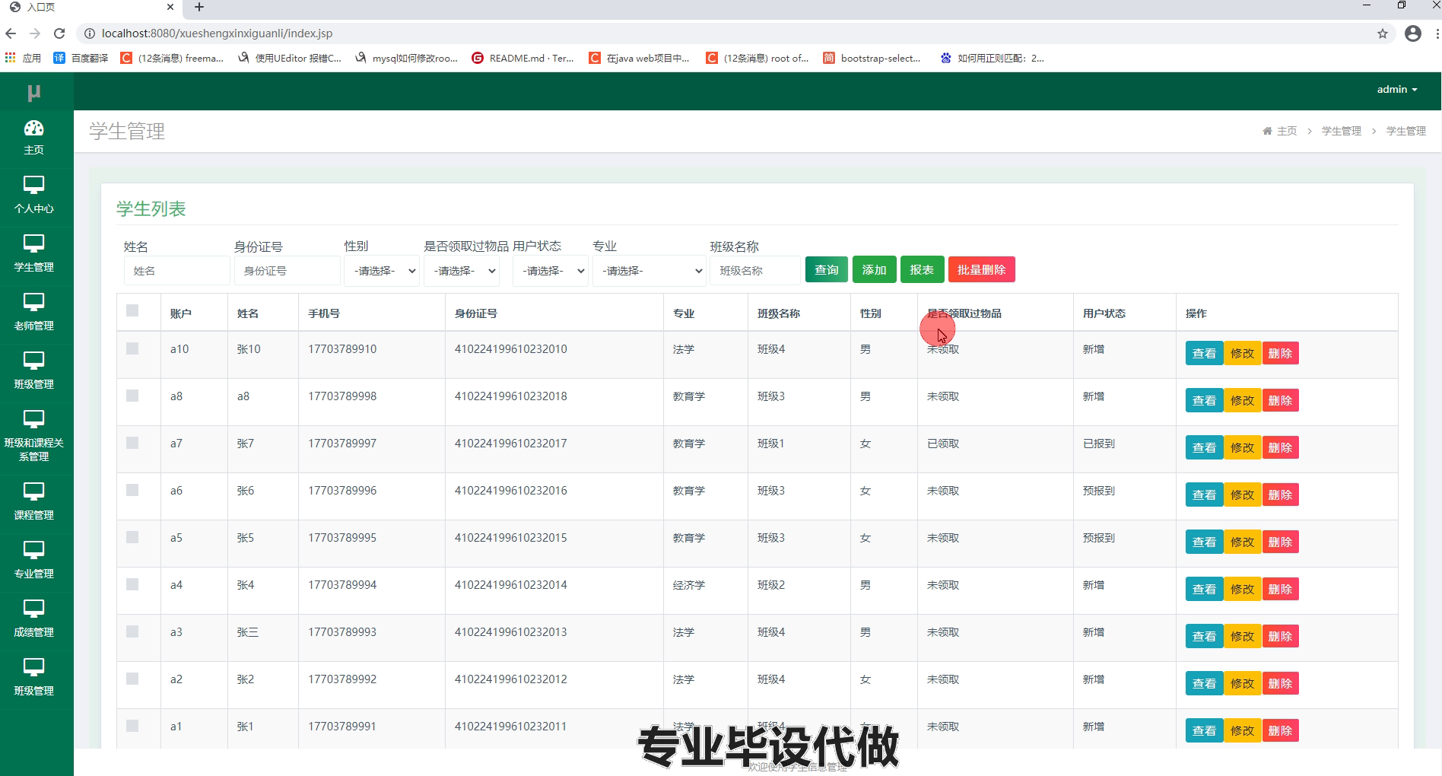Open the README.md bookmark
1442x776 pixels.
(x=522, y=58)
